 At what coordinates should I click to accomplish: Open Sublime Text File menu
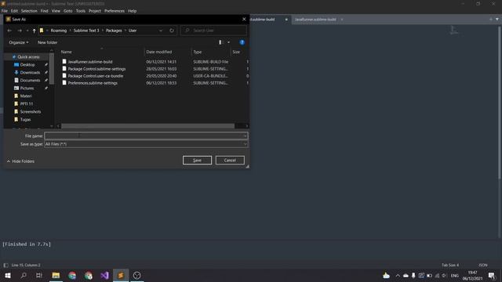pos(5,11)
